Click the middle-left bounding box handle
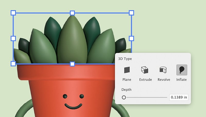The image size is (206, 117). (13, 38)
